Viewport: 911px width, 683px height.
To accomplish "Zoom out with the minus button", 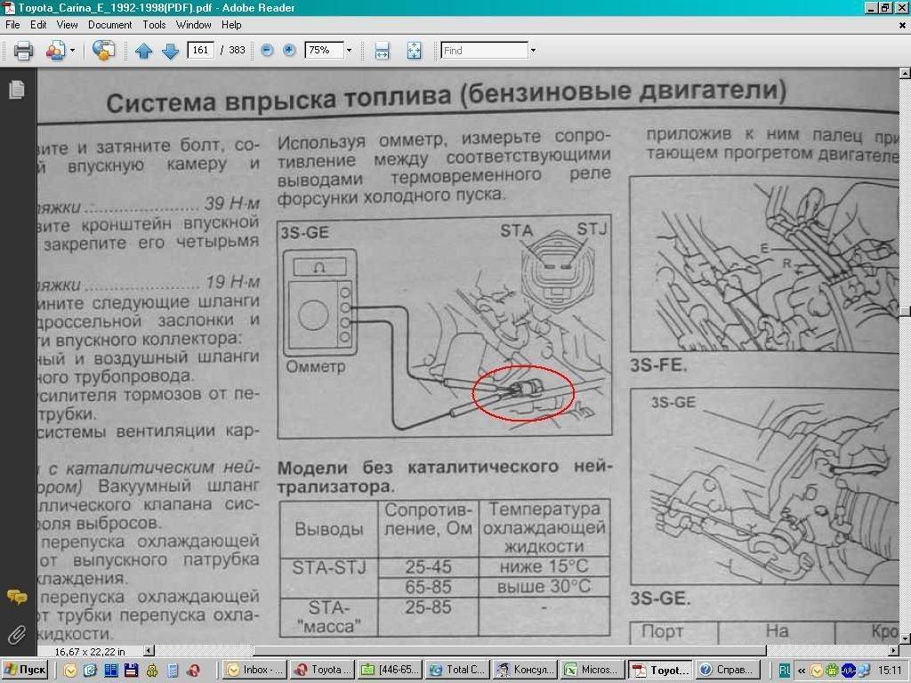I will tap(267, 51).
